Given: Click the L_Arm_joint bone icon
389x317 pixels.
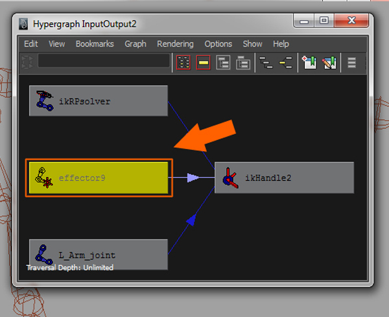Looking at the screenshot, I should [x=43, y=255].
